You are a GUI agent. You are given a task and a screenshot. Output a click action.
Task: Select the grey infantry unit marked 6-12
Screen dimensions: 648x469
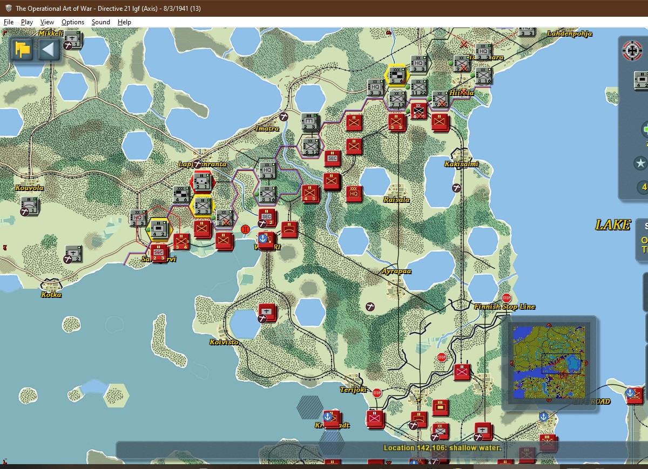click(x=311, y=146)
